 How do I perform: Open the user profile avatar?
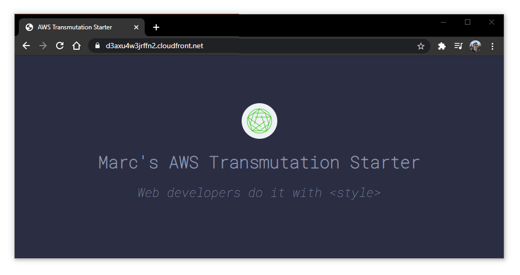point(475,46)
